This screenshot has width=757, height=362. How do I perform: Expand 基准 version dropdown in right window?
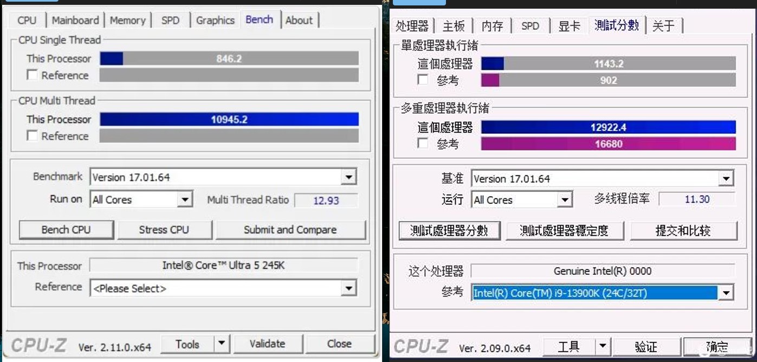coord(726,178)
